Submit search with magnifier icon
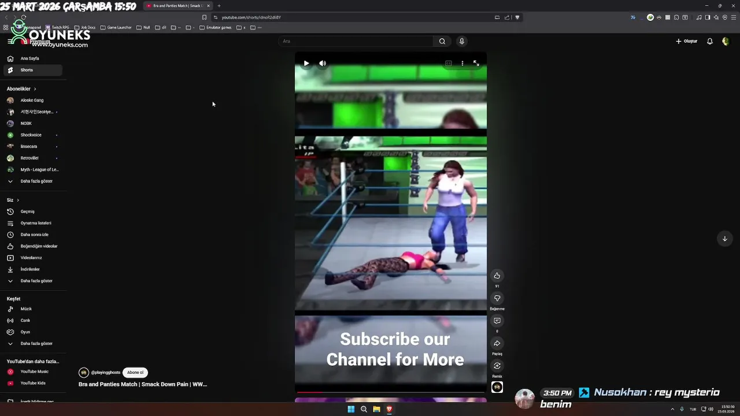 [442, 41]
